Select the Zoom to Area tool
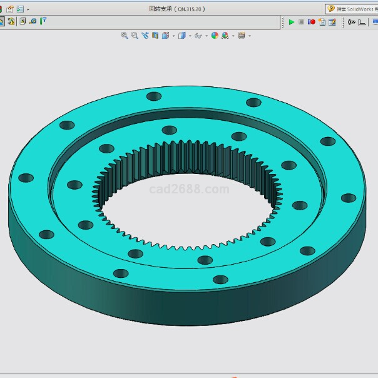This screenshot has height=378, width=378. tap(135, 36)
